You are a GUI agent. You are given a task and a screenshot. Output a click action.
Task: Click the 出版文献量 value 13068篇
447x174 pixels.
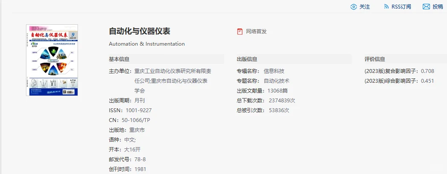click(277, 91)
